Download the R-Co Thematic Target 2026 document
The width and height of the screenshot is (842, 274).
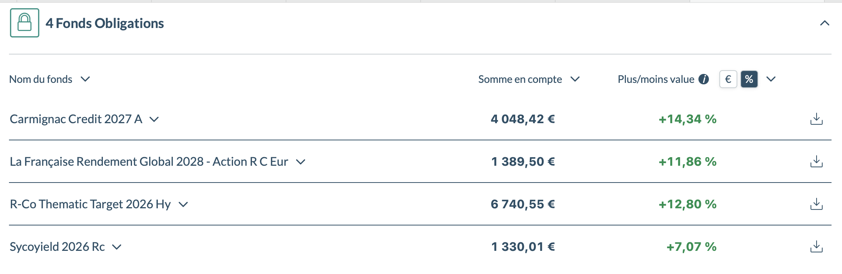point(816,204)
